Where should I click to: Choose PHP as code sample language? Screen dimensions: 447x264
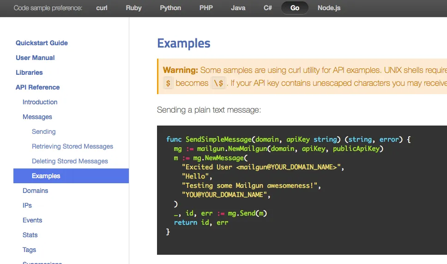click(206, 8)
